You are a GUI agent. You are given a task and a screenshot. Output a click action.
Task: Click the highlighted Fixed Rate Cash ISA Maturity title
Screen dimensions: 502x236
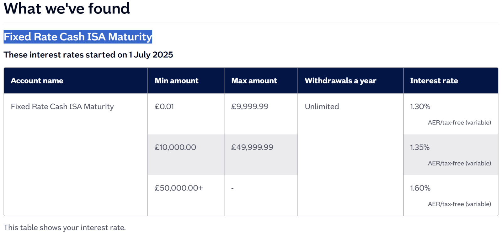pyautogui.click(x=78, y=37)
